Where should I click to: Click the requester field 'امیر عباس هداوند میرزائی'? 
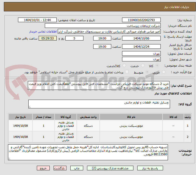109,31
